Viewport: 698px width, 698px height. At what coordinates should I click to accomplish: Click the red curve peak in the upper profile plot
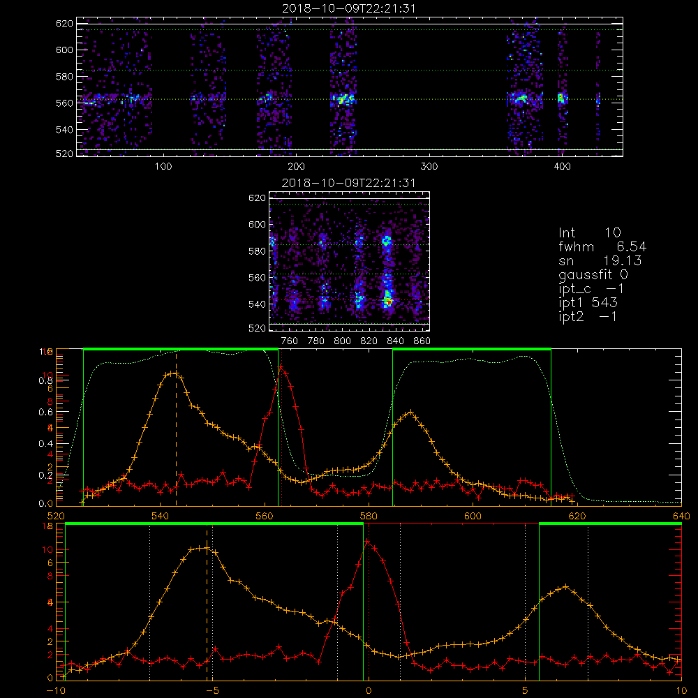[x=281, y=368]
